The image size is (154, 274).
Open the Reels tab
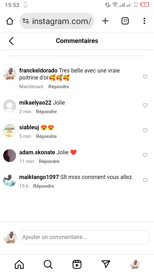tap(77, 264)
